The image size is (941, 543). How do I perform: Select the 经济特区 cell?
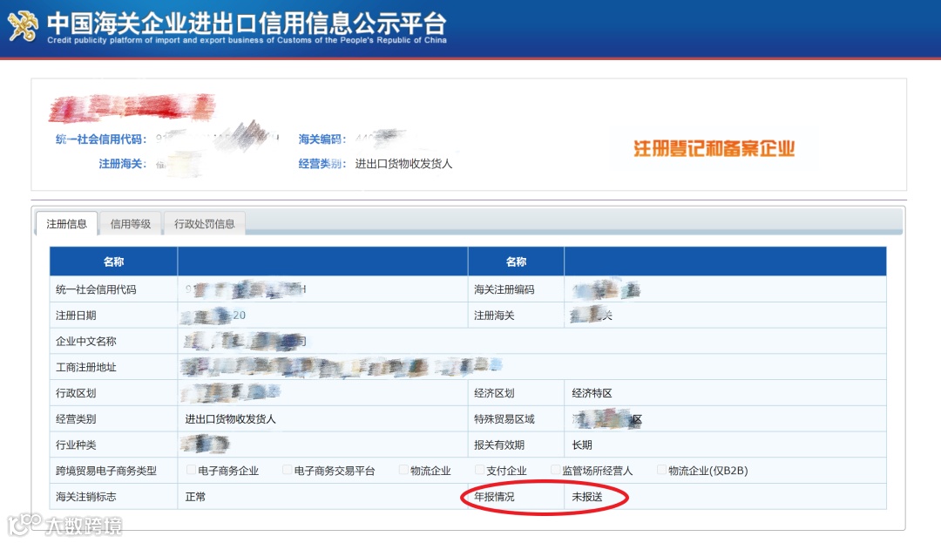click(x=592, y=393)
